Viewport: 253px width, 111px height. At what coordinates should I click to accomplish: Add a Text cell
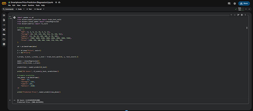[29, 9]
